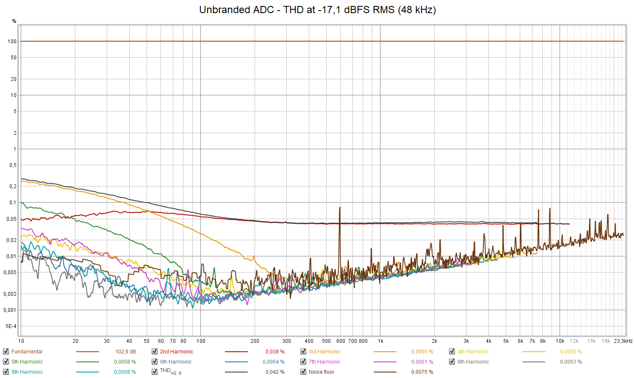Click the 2nd Harmonic value 0,039 %

point(275,352)
